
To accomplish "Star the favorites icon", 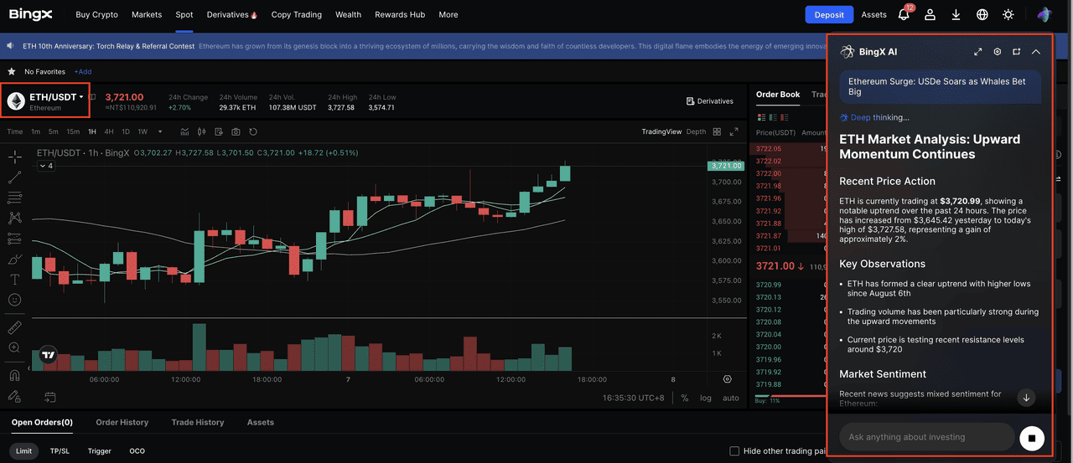I will coord(12,72).
